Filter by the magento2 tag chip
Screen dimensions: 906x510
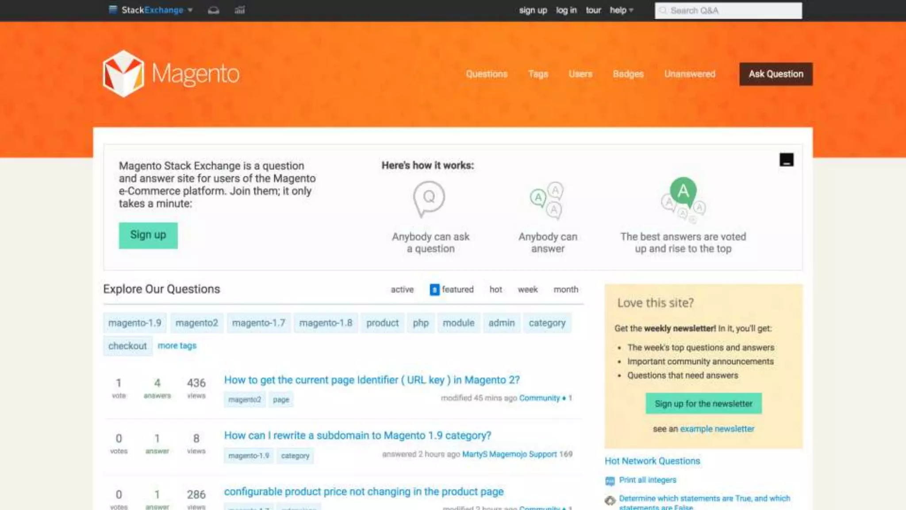pos(196,323)
